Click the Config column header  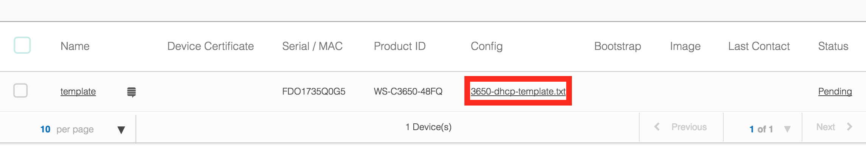487,46
